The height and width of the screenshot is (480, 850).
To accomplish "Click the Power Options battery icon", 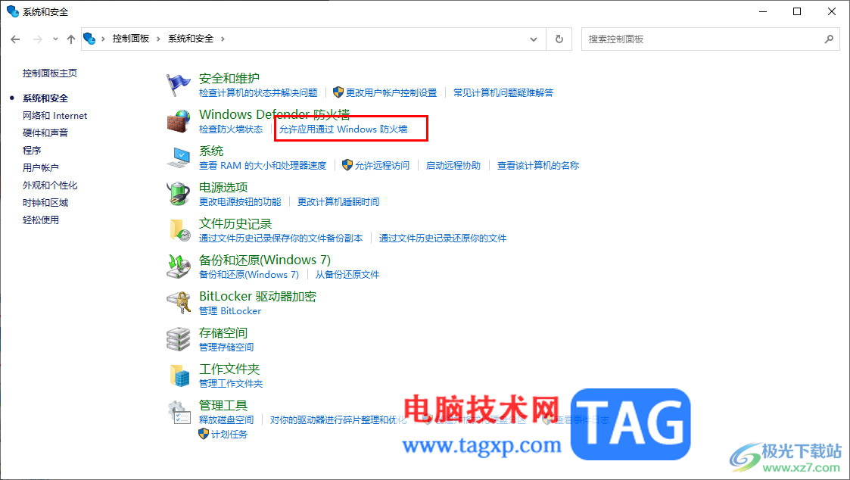I will 179,194.
